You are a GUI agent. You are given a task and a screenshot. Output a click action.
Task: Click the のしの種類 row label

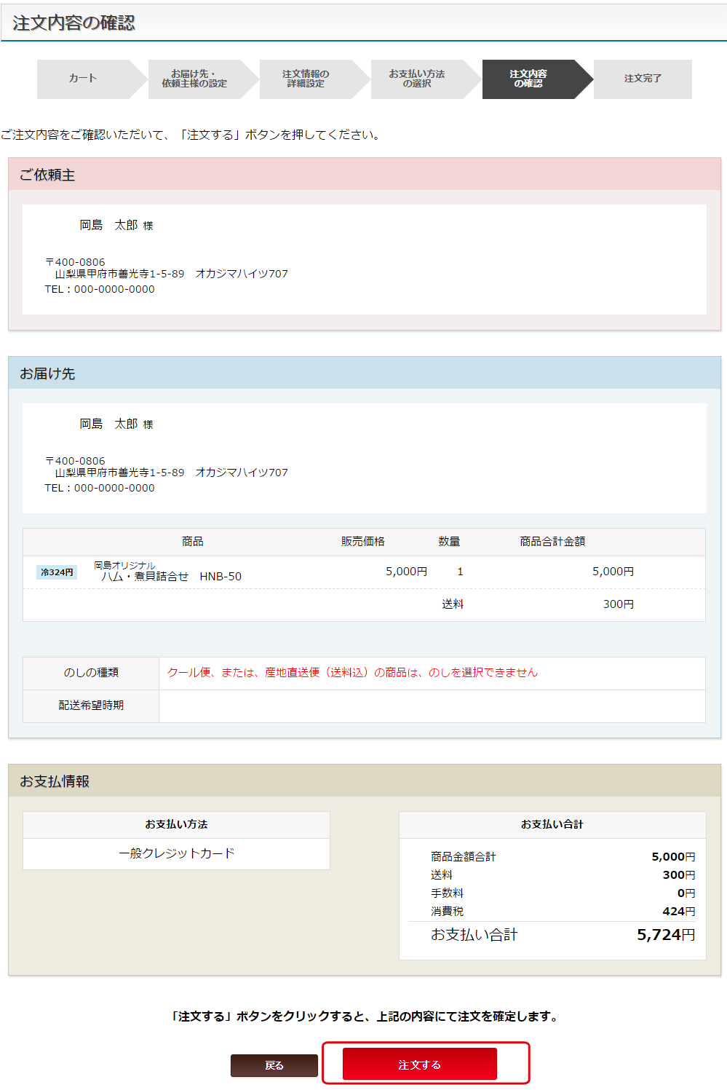click(91, 673)
